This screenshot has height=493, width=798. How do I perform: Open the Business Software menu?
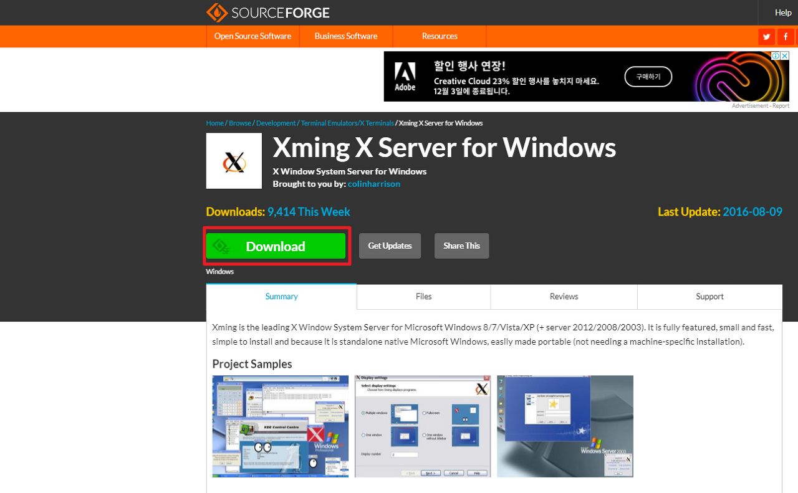tap(346, 36)
